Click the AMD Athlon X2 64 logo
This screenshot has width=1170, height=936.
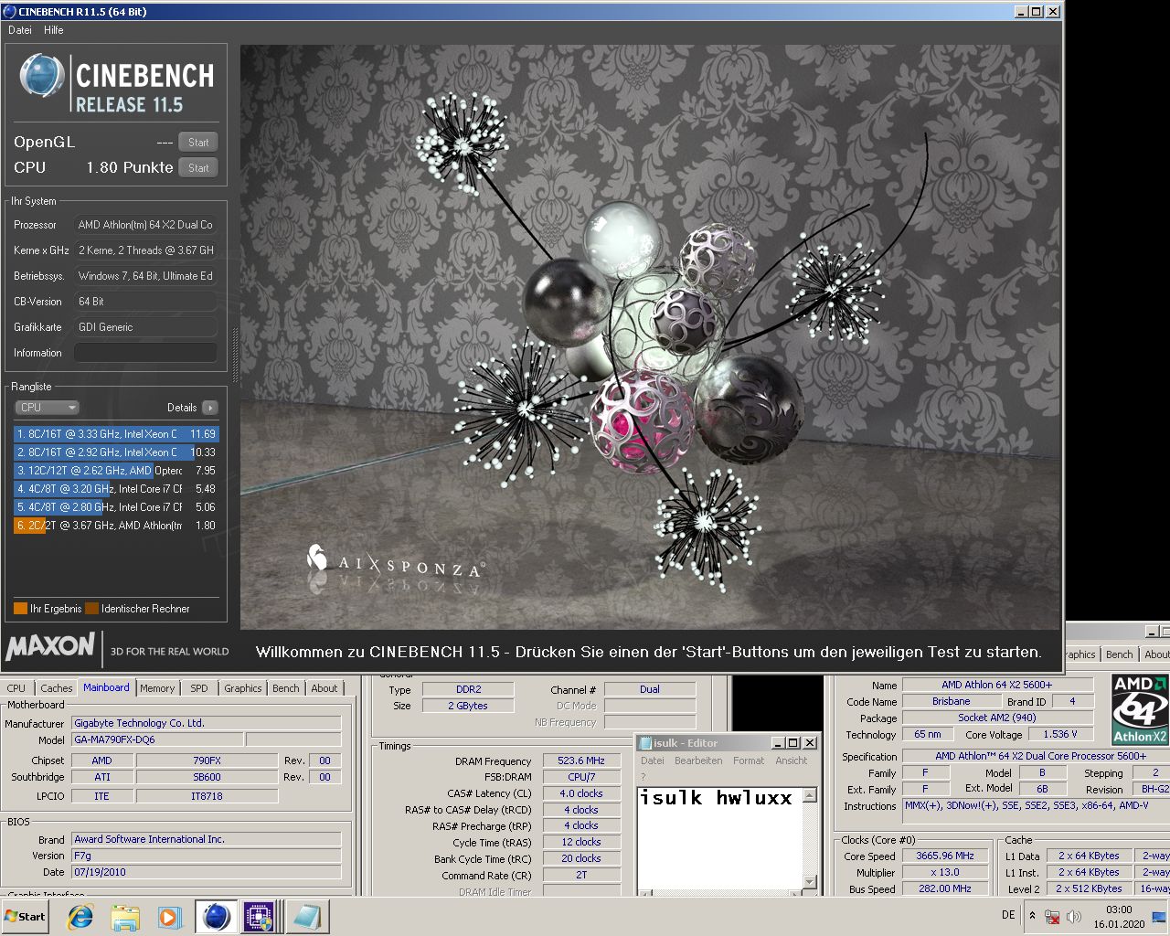point(1140,708)
